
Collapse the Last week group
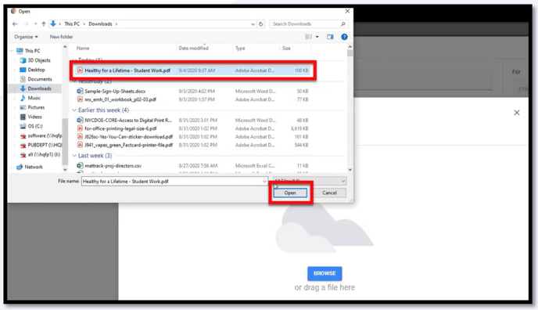point(74,156)
